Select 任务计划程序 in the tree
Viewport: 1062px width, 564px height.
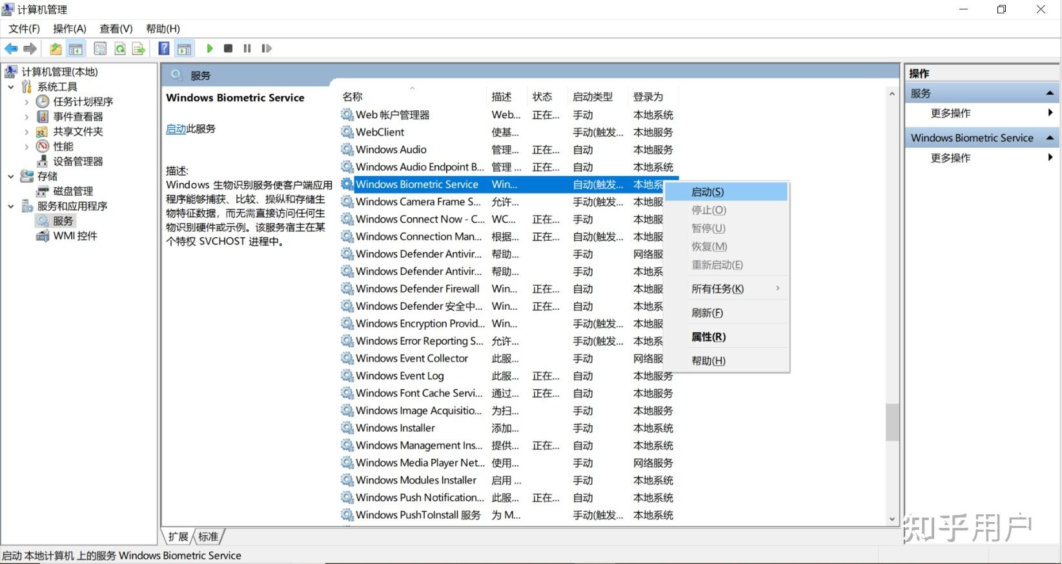coord(83,101)
